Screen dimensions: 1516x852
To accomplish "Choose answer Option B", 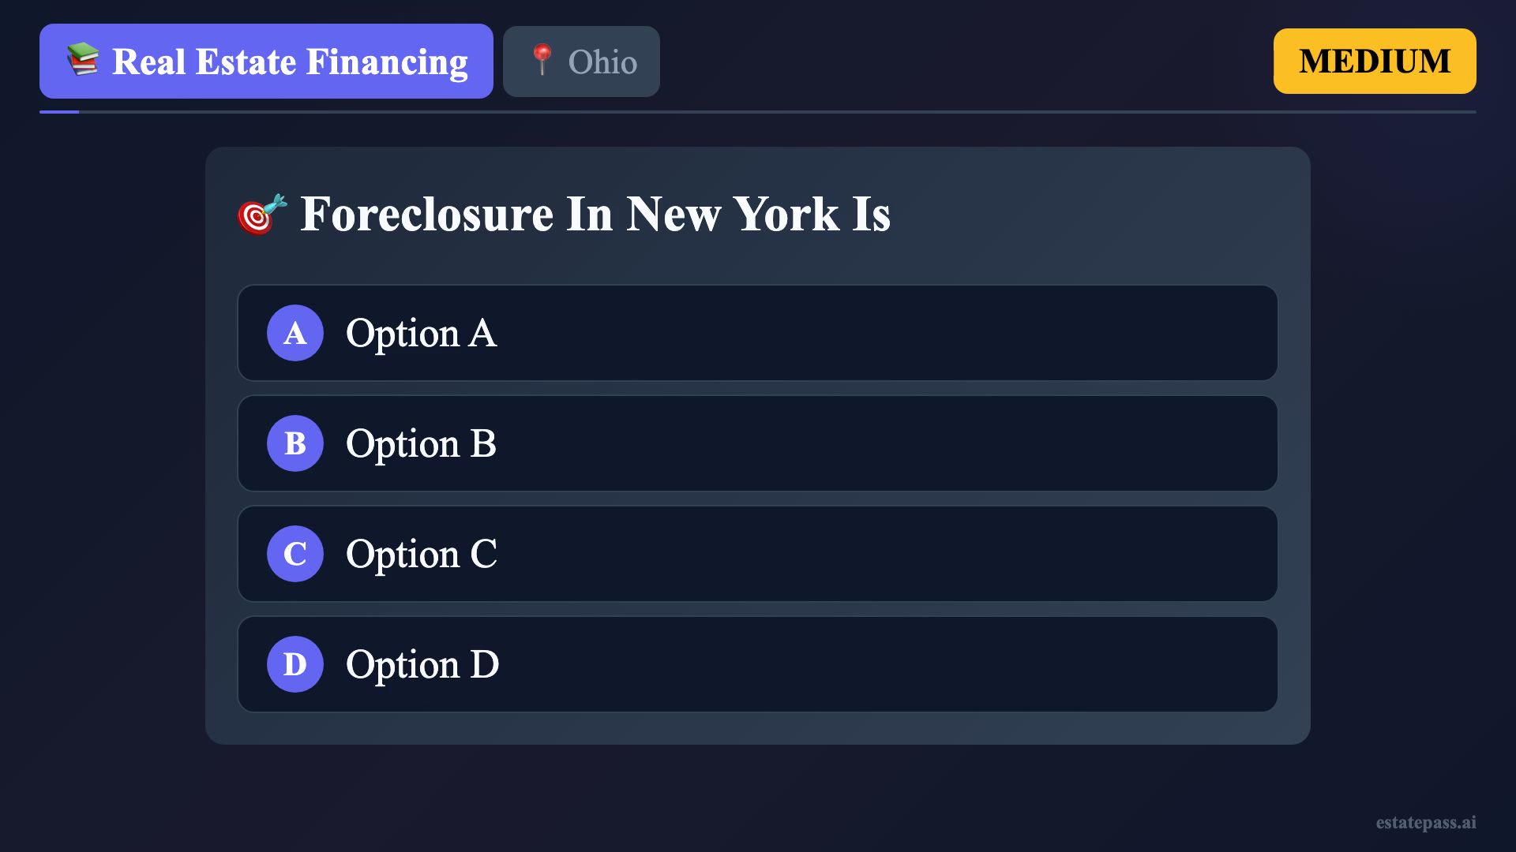I will click(758, 443).
